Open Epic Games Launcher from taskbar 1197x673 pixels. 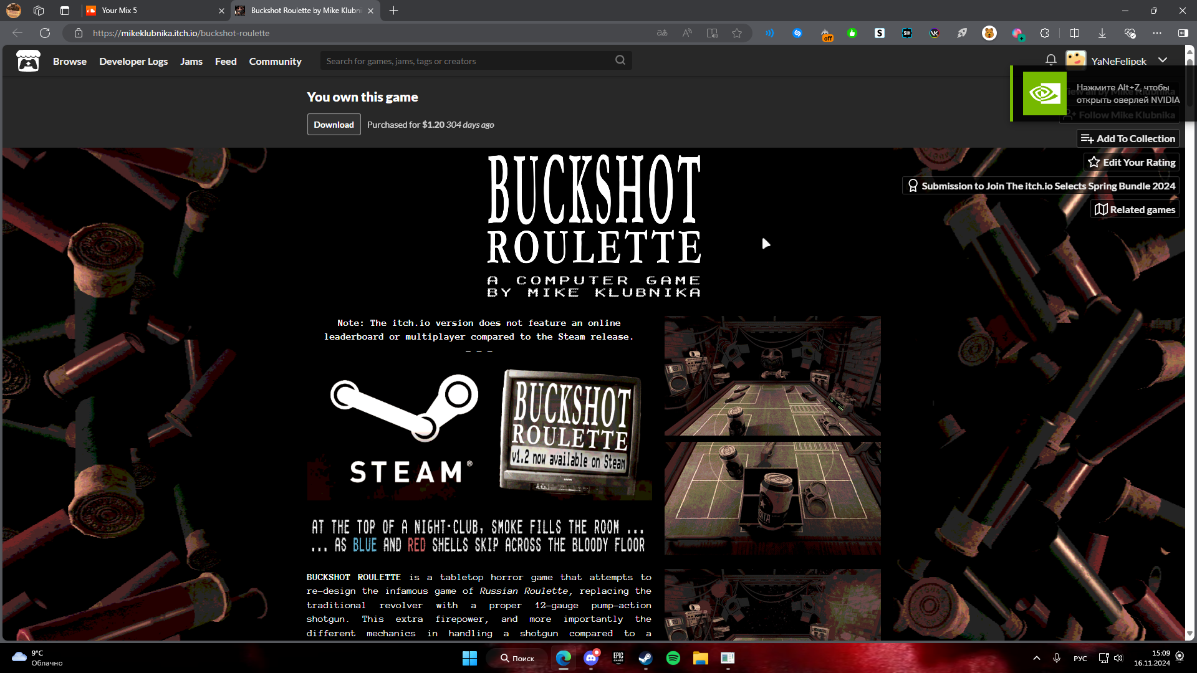tap(618, 658)
